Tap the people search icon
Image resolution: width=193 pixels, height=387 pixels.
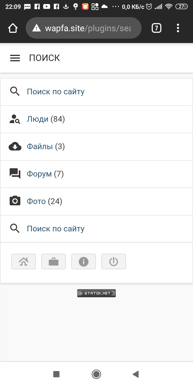click(x=15, y=119)
